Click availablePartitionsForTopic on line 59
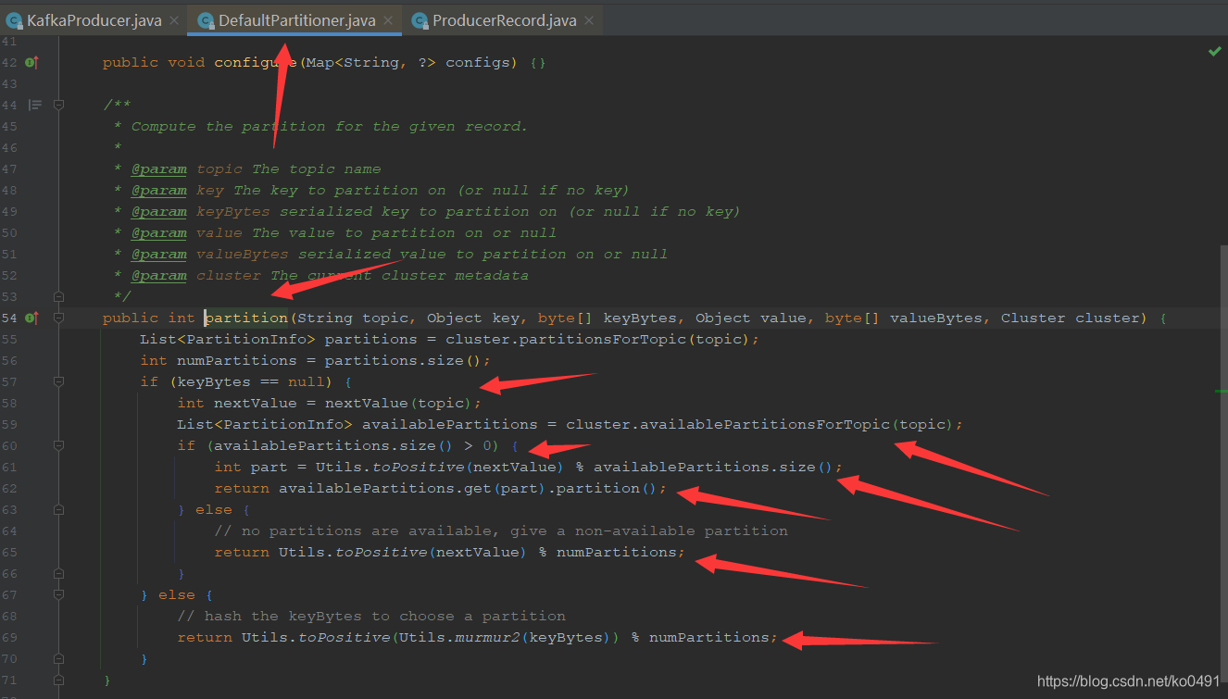Viewport: 1228px width, 699px height. click(765, 425)
